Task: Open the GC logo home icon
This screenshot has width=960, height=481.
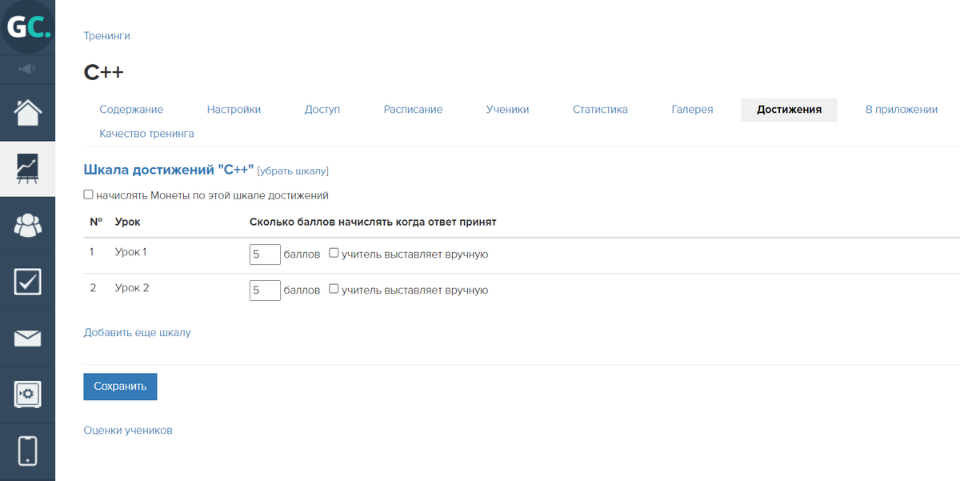Action: click(x=27, y=27)
